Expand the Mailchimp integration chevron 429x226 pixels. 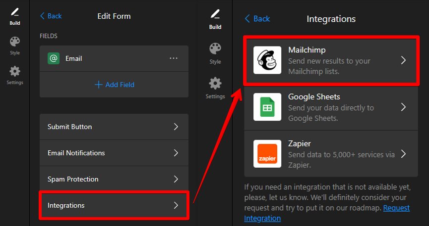[403, 60]
